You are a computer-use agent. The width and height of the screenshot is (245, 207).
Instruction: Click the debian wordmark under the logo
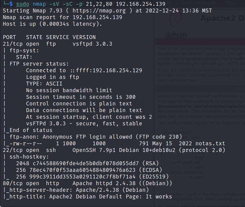point(176,35)
